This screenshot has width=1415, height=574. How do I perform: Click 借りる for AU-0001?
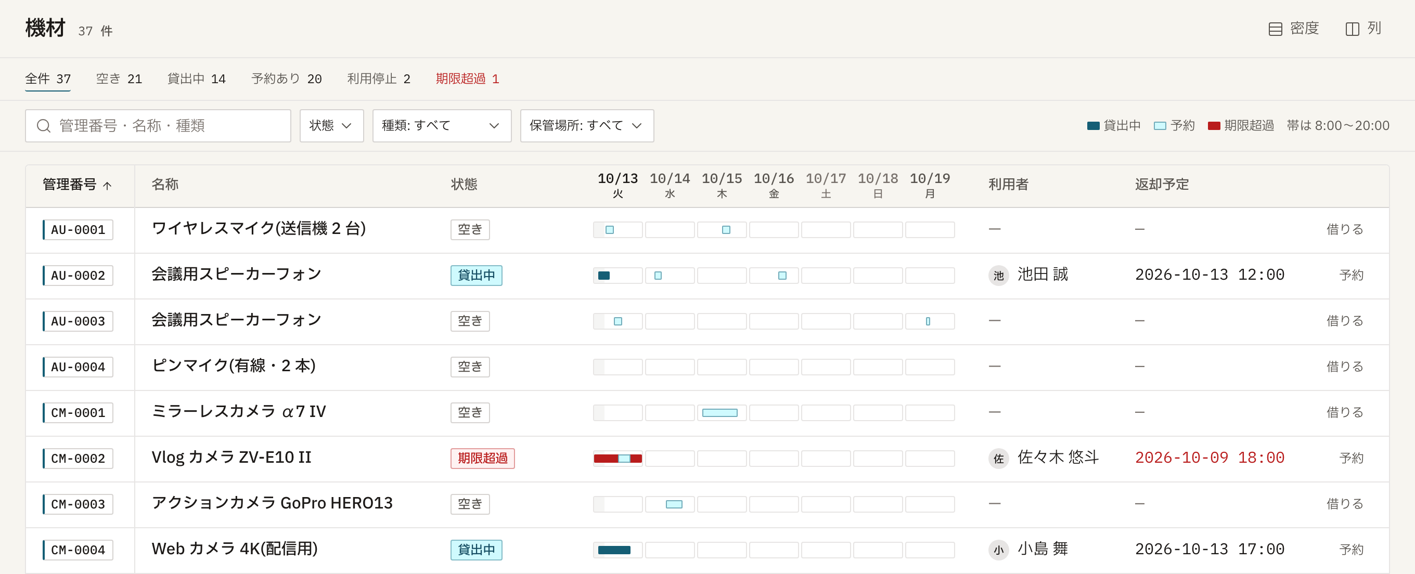[x=1345, y=229]
